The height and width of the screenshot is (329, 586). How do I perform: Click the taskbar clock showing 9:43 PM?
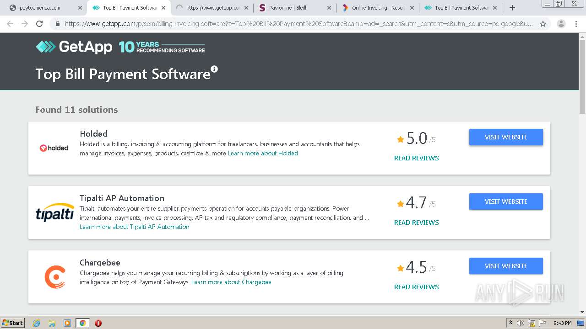(562, 323)
